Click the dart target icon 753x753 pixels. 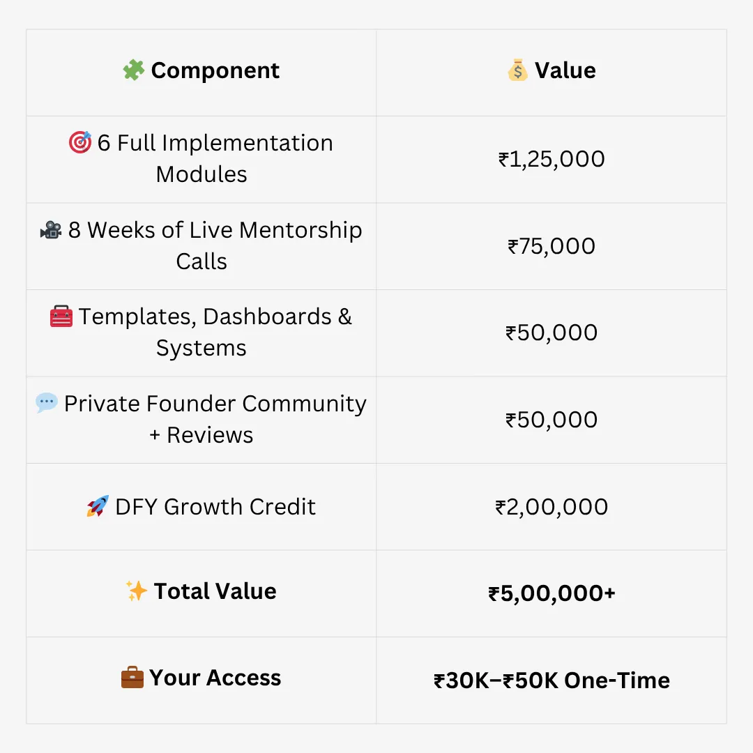pos(79,143)
